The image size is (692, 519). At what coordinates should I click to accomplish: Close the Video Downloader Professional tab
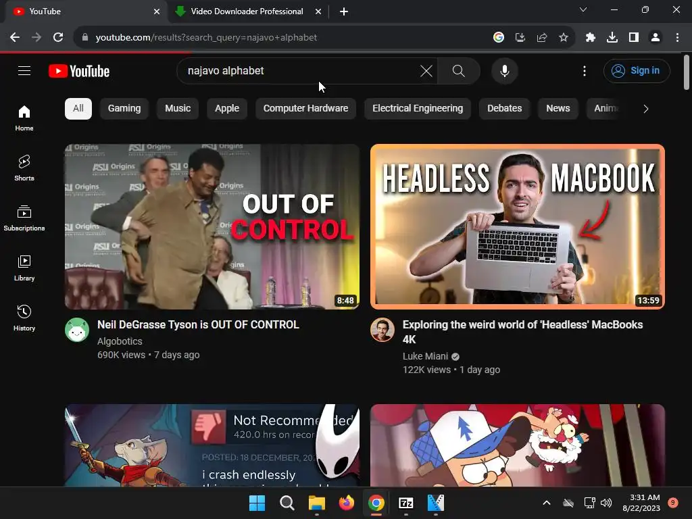[x=318, y=11]
